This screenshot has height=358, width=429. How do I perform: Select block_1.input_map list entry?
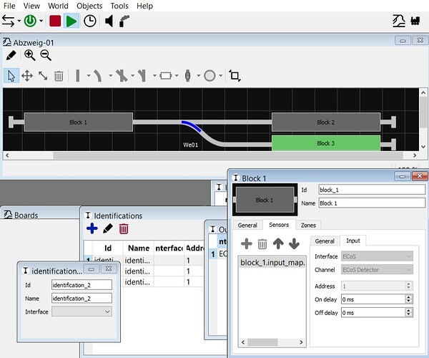point(272,263)
